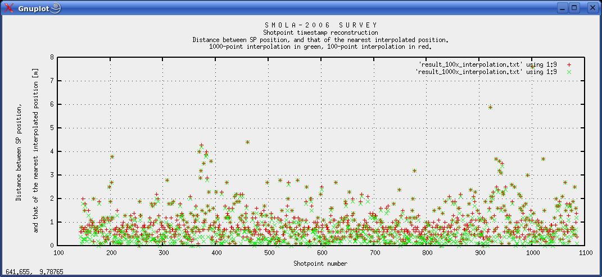Maximize the Gnuplot window
602x277 pixels.
click(x=574, y=8)
